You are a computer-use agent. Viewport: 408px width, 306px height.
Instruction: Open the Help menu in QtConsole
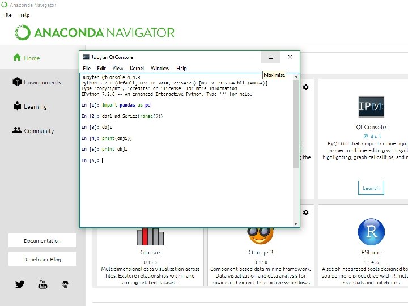pos(181,69)
